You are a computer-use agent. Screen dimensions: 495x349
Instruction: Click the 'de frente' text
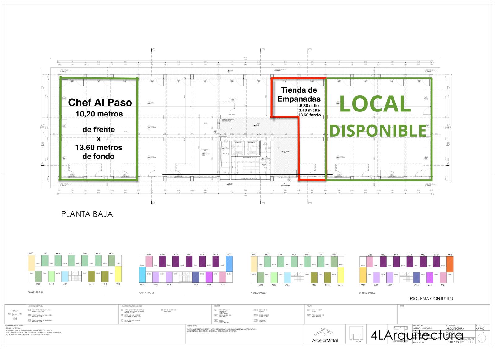pyautogui.click(x=99, y=130)
